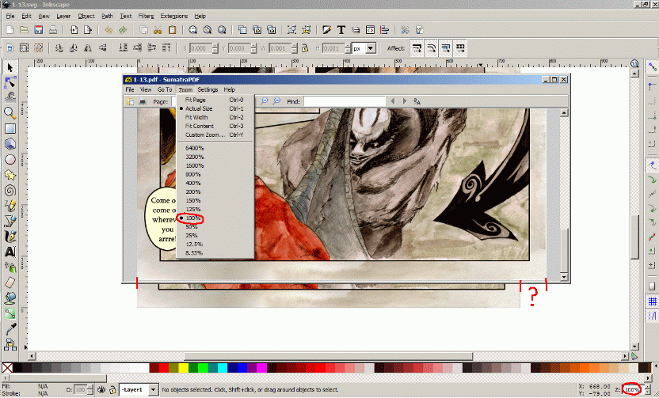Viewport: 659px width, 398px height.
Task: Toggle move patterns Affect button
Action: pos(461,48)
